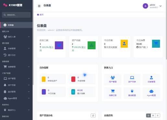Click the sidebar vertical scrollbar
Screen dimensions: 167x120
pyautogui.click(x=33, y=42)
